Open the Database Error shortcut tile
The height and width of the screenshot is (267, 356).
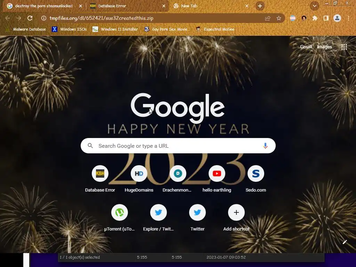[x=100, y=179]
